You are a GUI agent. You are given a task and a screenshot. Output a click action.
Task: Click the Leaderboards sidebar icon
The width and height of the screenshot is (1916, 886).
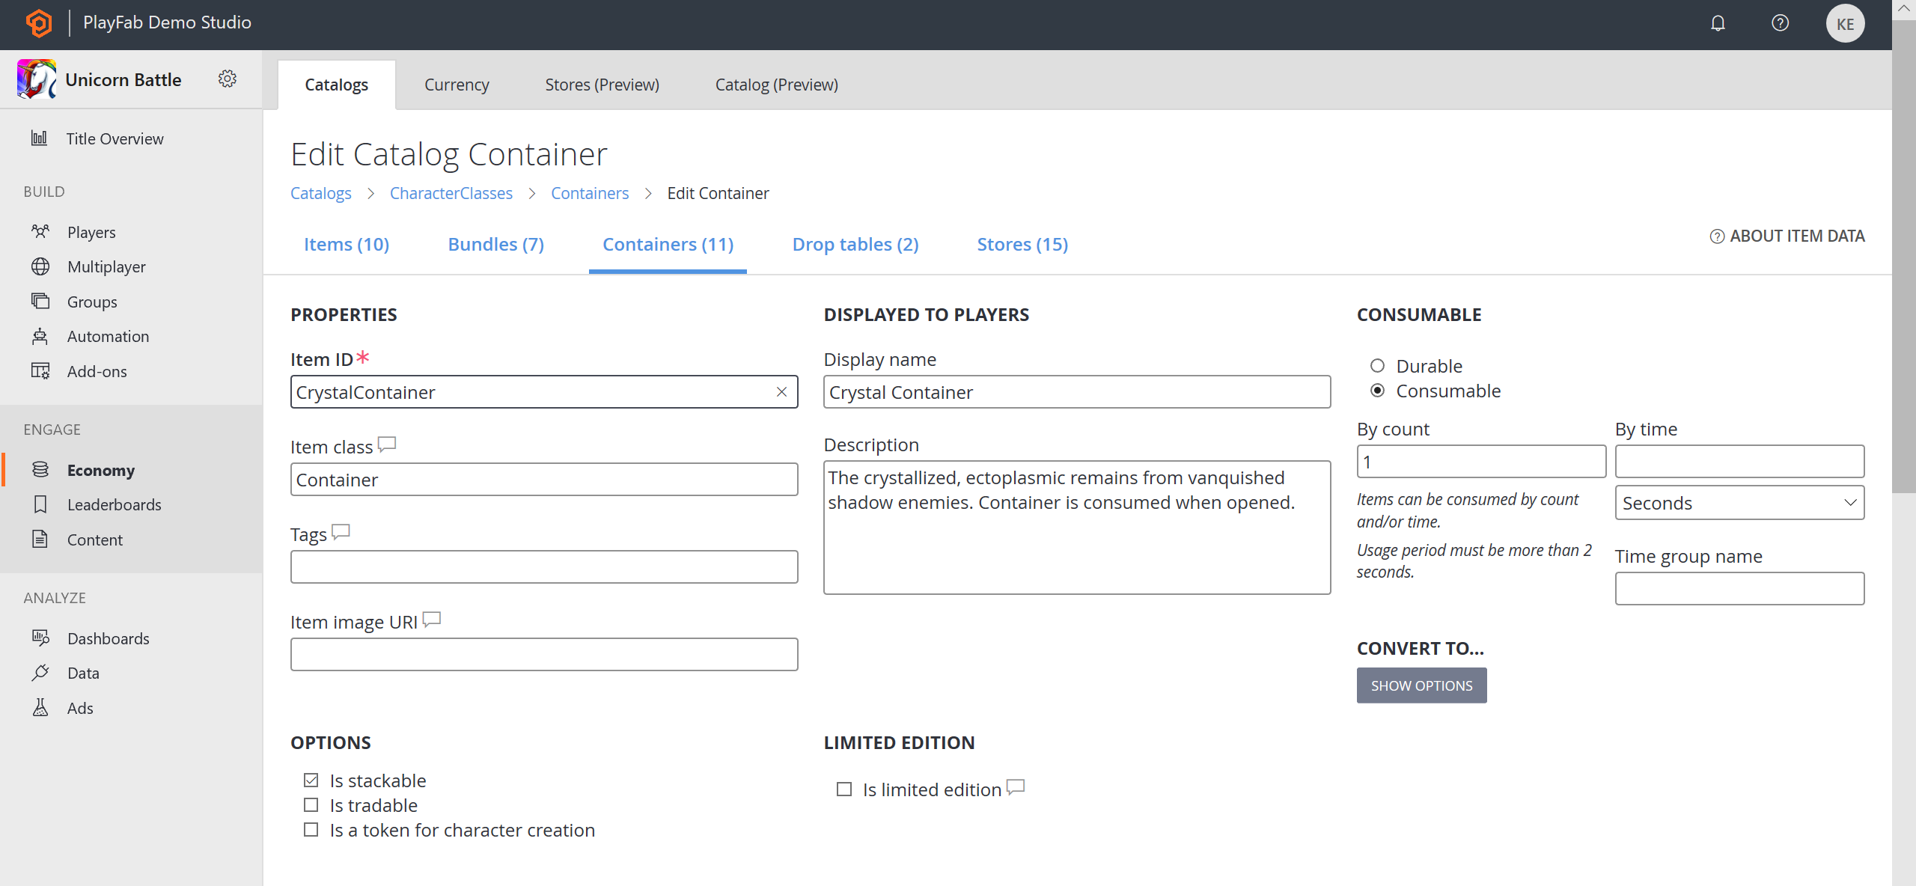coord(40,504)
